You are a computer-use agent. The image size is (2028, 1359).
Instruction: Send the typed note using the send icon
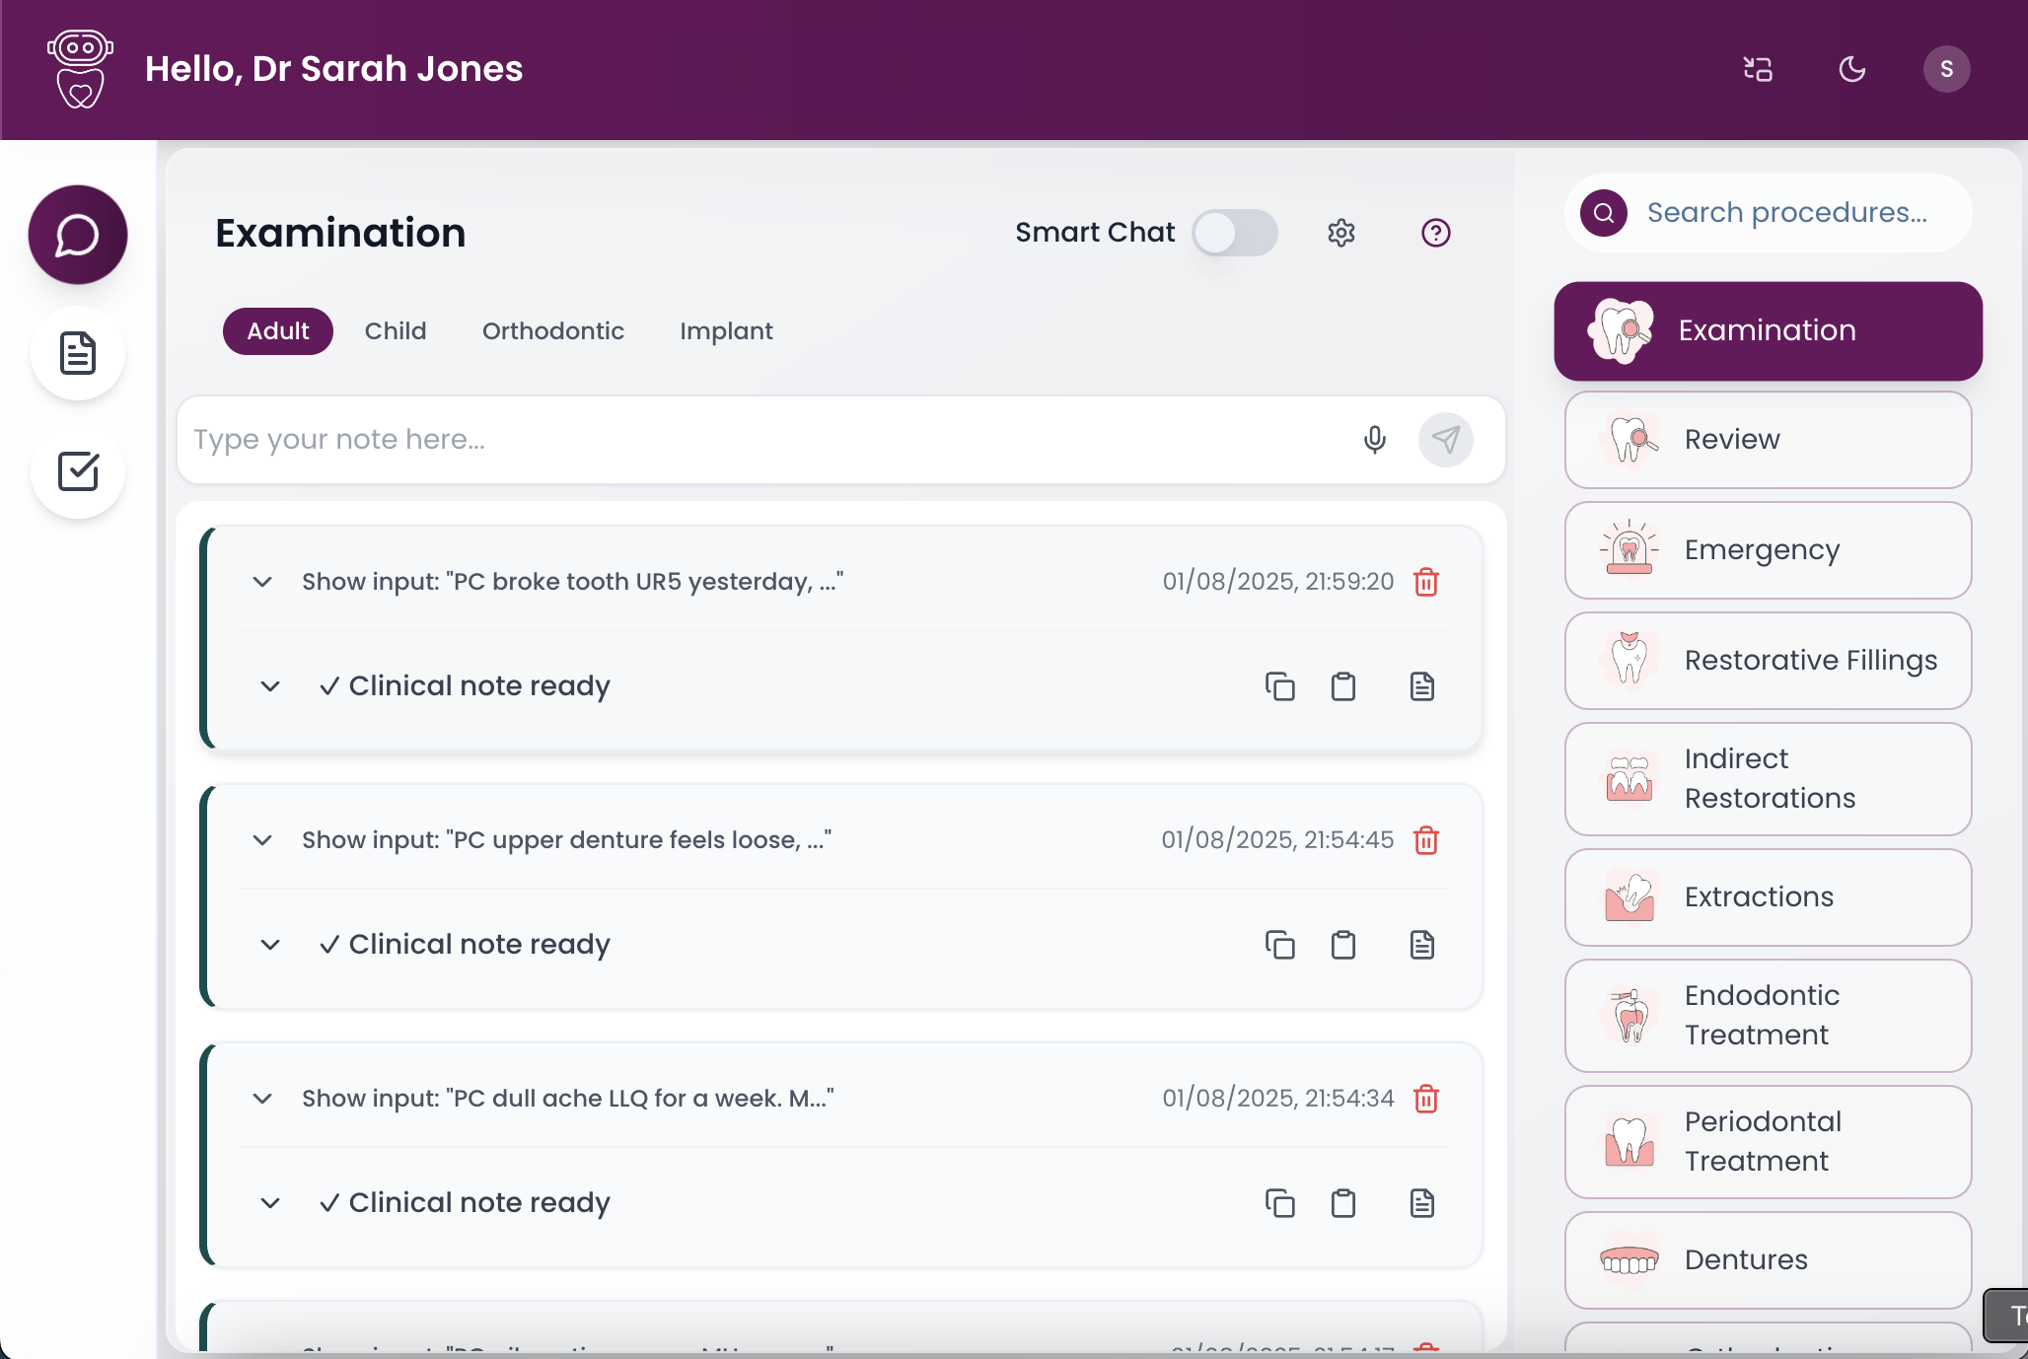[1445, 440]
